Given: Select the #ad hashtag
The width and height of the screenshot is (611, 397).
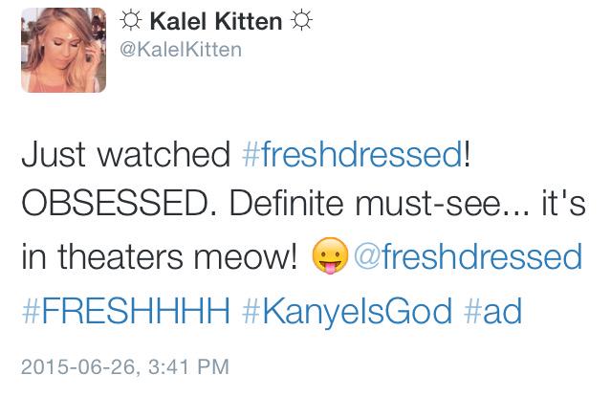Looking at the screenshot, I should coord(493,310).
